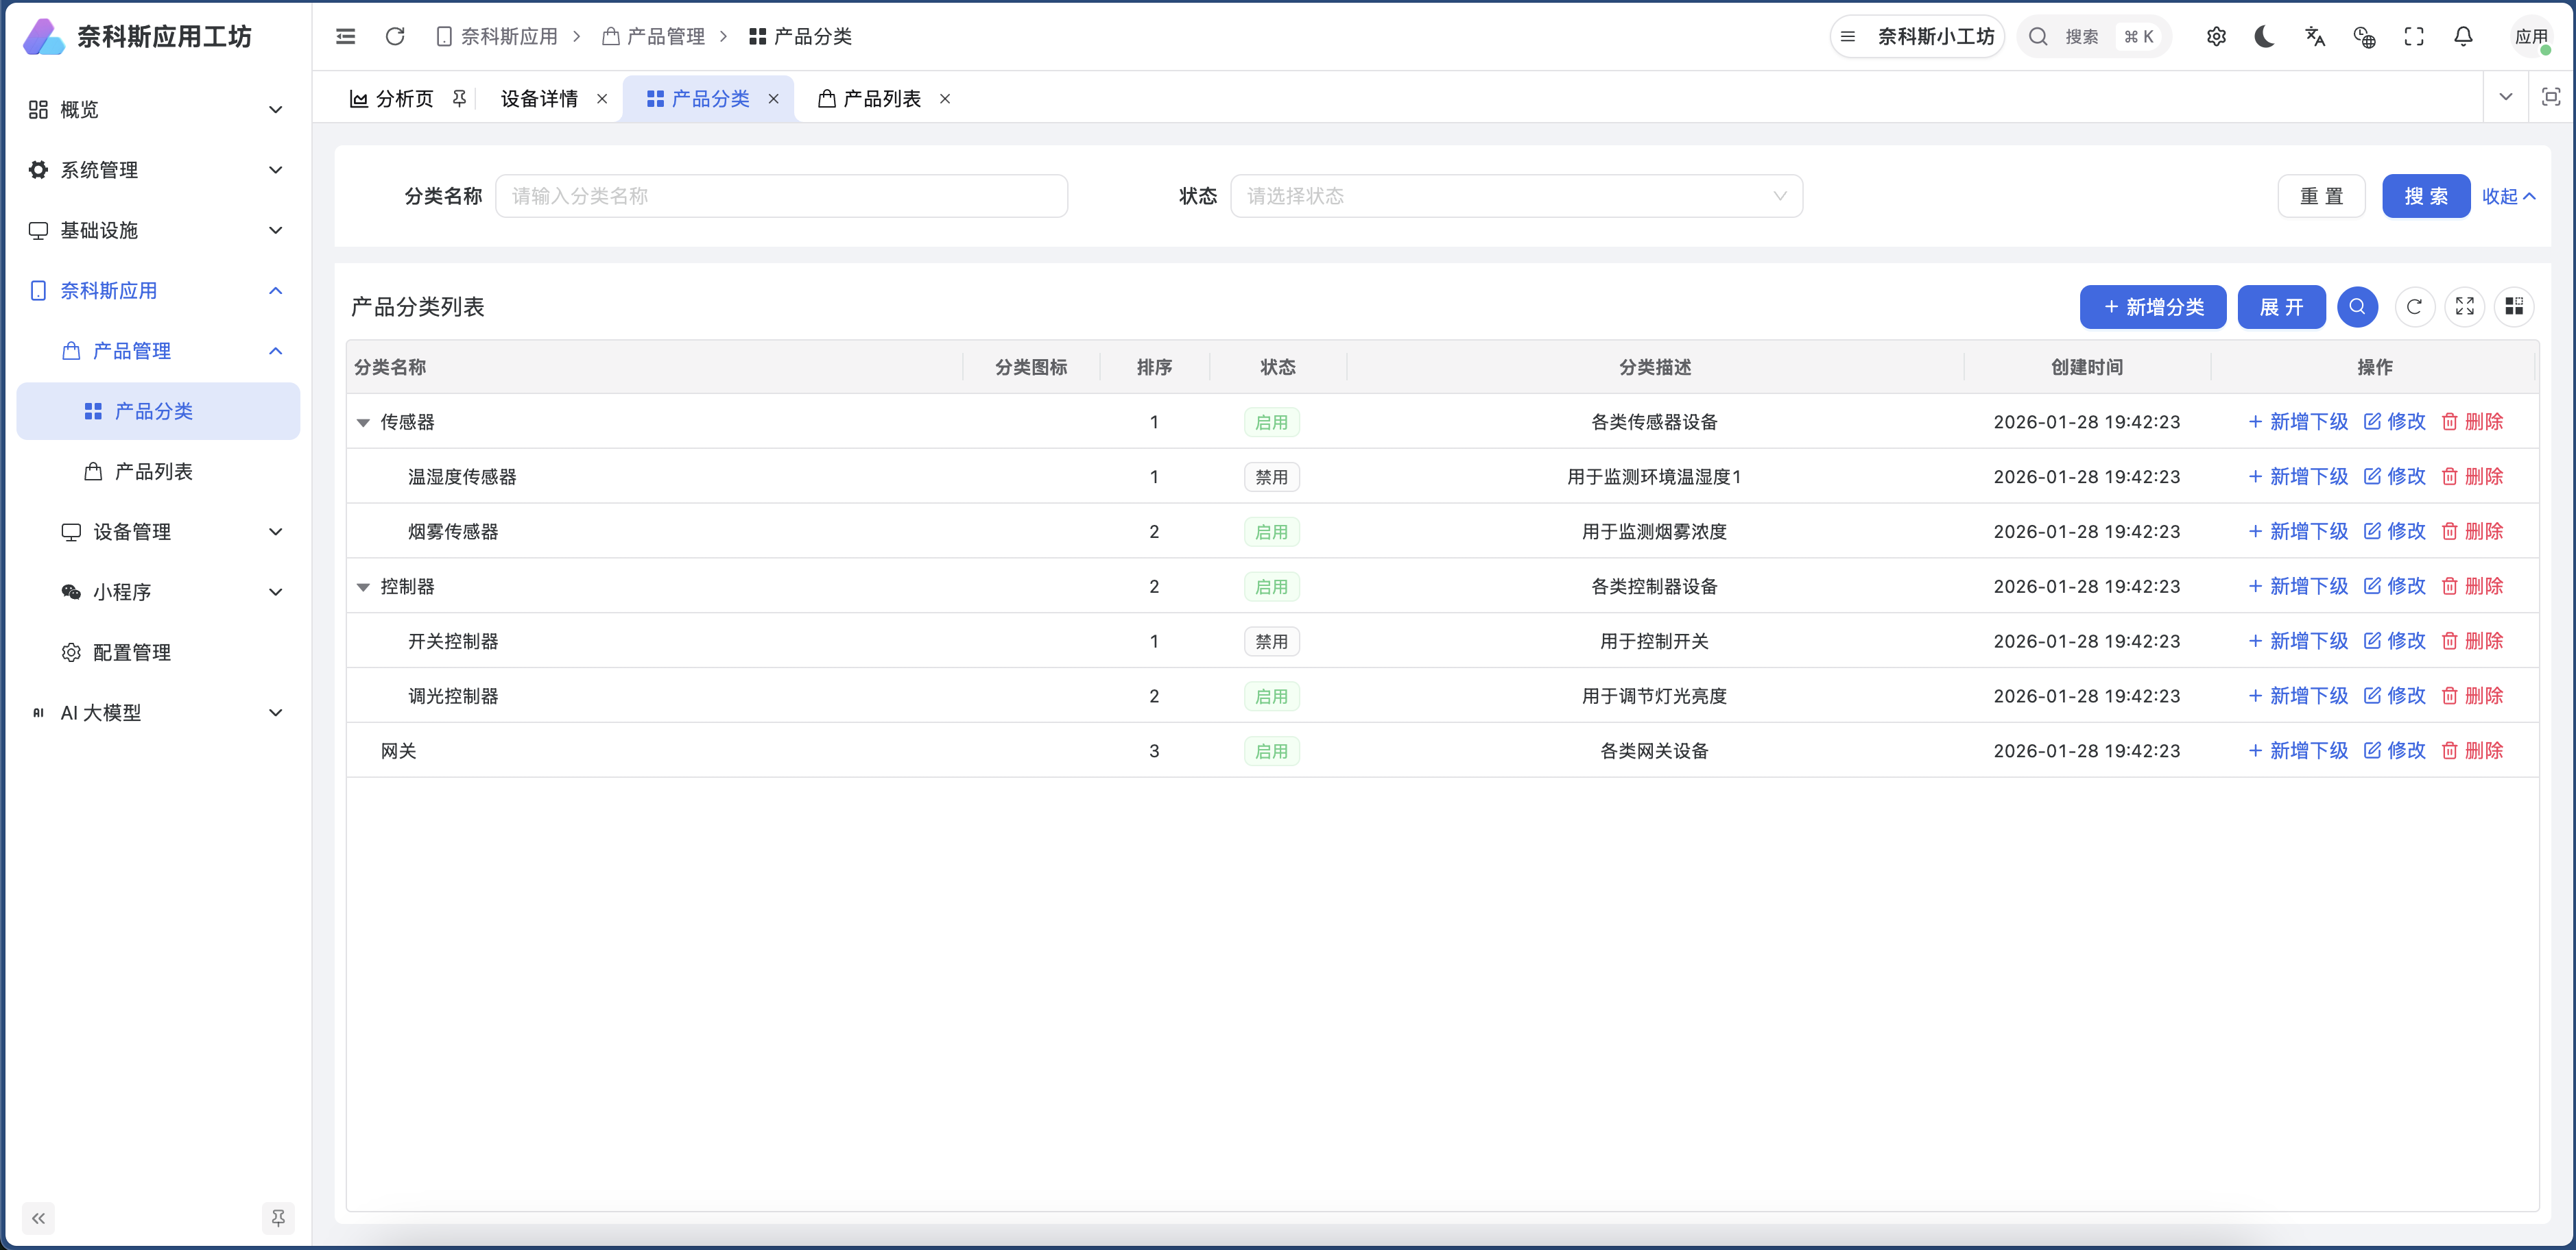The width and height of the screenshot is (2576, 1250).
Task: Click the header refresh icon
Action: [x=395, y=37]
